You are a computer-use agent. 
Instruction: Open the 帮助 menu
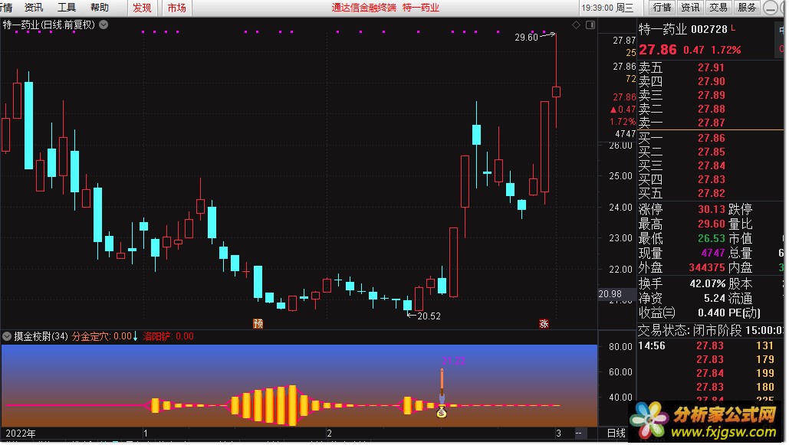tap(100, 8)
